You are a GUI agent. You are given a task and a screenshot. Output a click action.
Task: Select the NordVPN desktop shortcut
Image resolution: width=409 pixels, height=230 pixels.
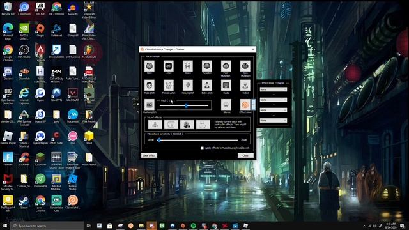[56, 95]
